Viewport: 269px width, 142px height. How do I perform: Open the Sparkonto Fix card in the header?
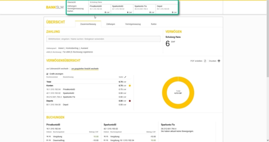[144, 9]
